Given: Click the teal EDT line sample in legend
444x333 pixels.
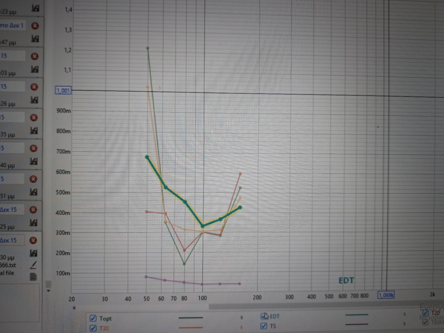Looking at the screenshot, I should (x=357, y=314).
